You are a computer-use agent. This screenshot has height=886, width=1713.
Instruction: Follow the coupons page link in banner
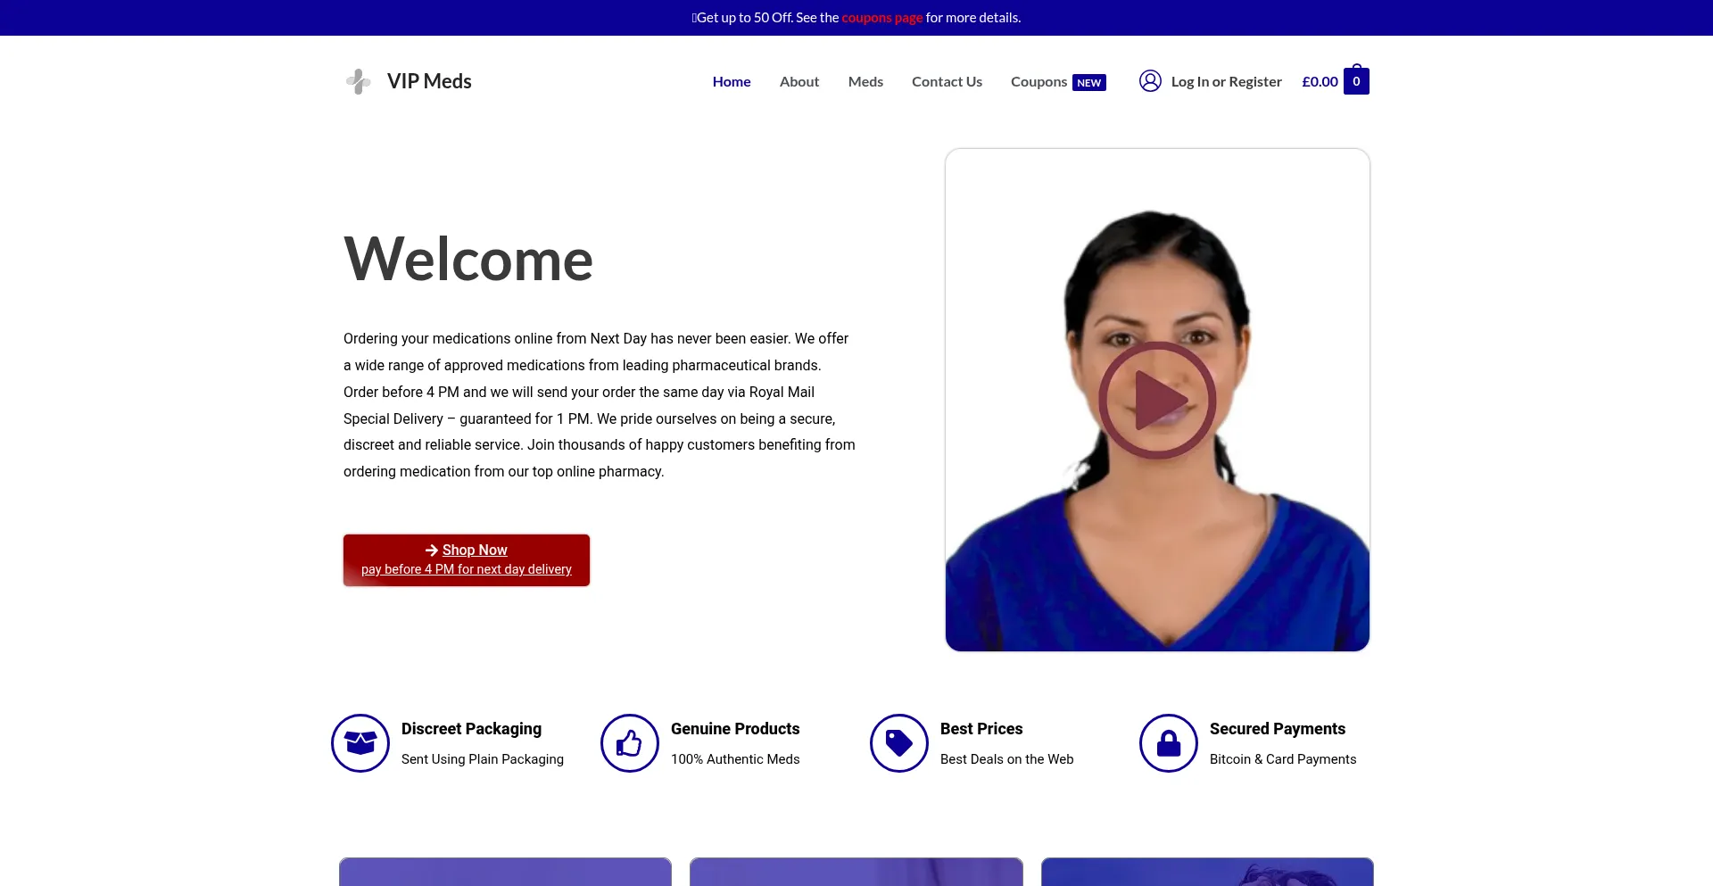click(x=882, y=18)
